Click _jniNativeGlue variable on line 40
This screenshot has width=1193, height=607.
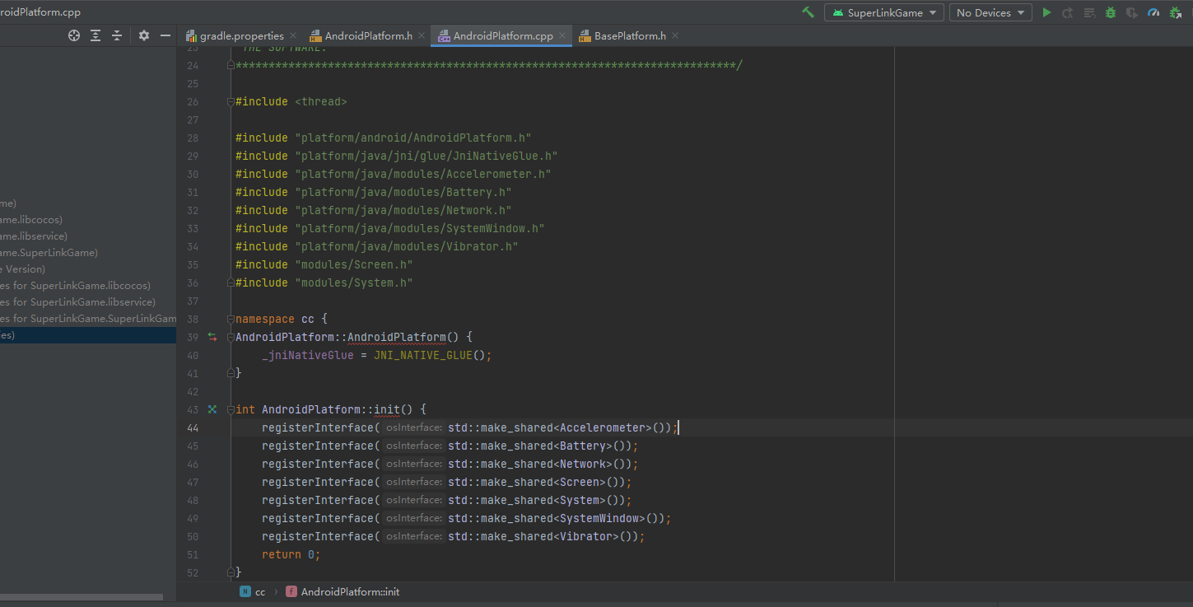308,355
